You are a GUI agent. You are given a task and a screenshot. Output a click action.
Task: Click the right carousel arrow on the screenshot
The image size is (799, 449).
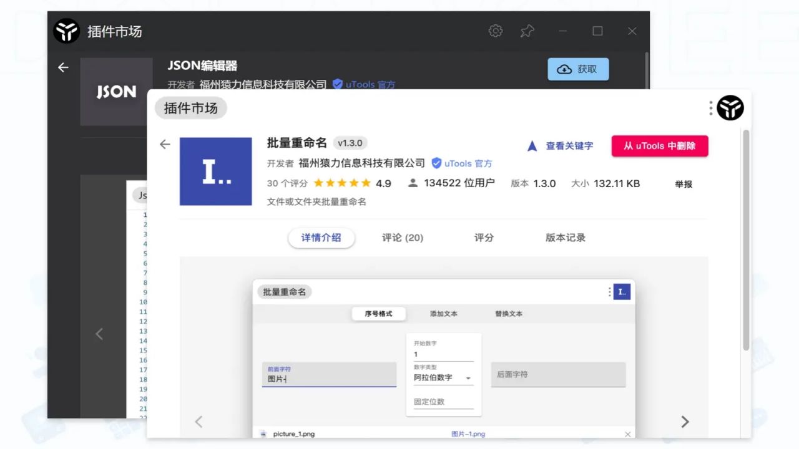(x=685, y=421)
